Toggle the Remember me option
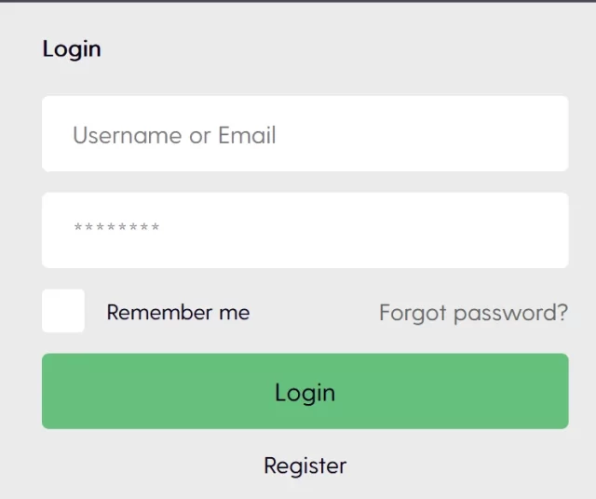The height and width of the screenshot is (499, 596). tap(63, 311)
